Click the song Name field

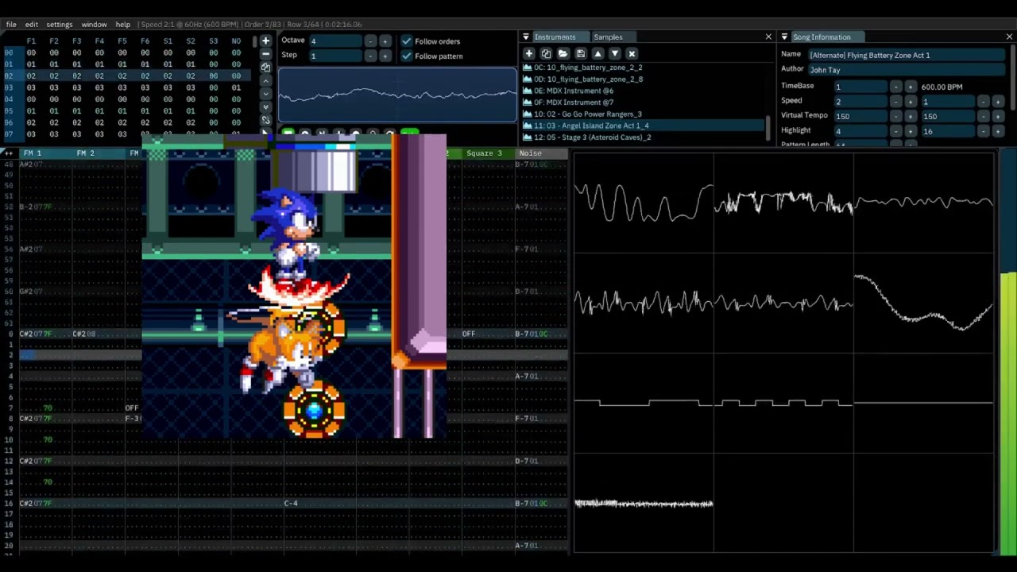click(907, 55)
